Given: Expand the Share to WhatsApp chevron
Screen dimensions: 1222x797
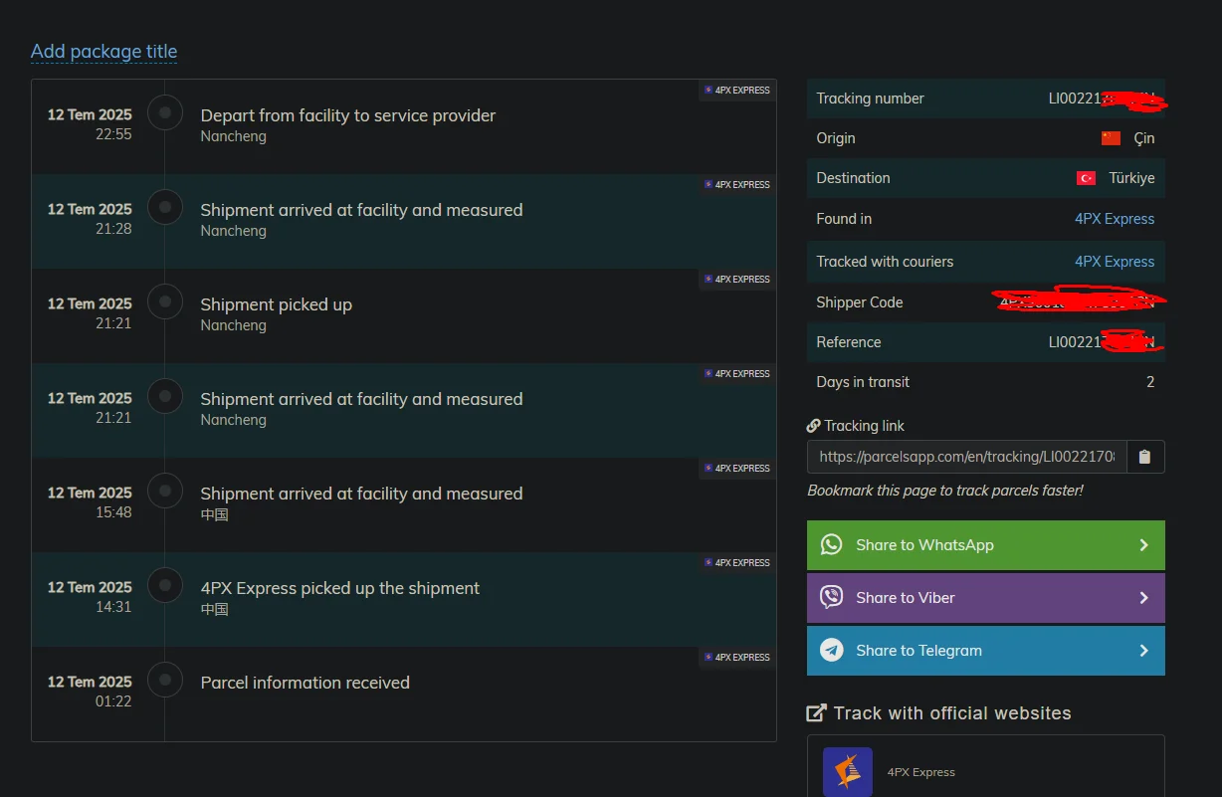Looking at the screenshot, I should 1143,545.
